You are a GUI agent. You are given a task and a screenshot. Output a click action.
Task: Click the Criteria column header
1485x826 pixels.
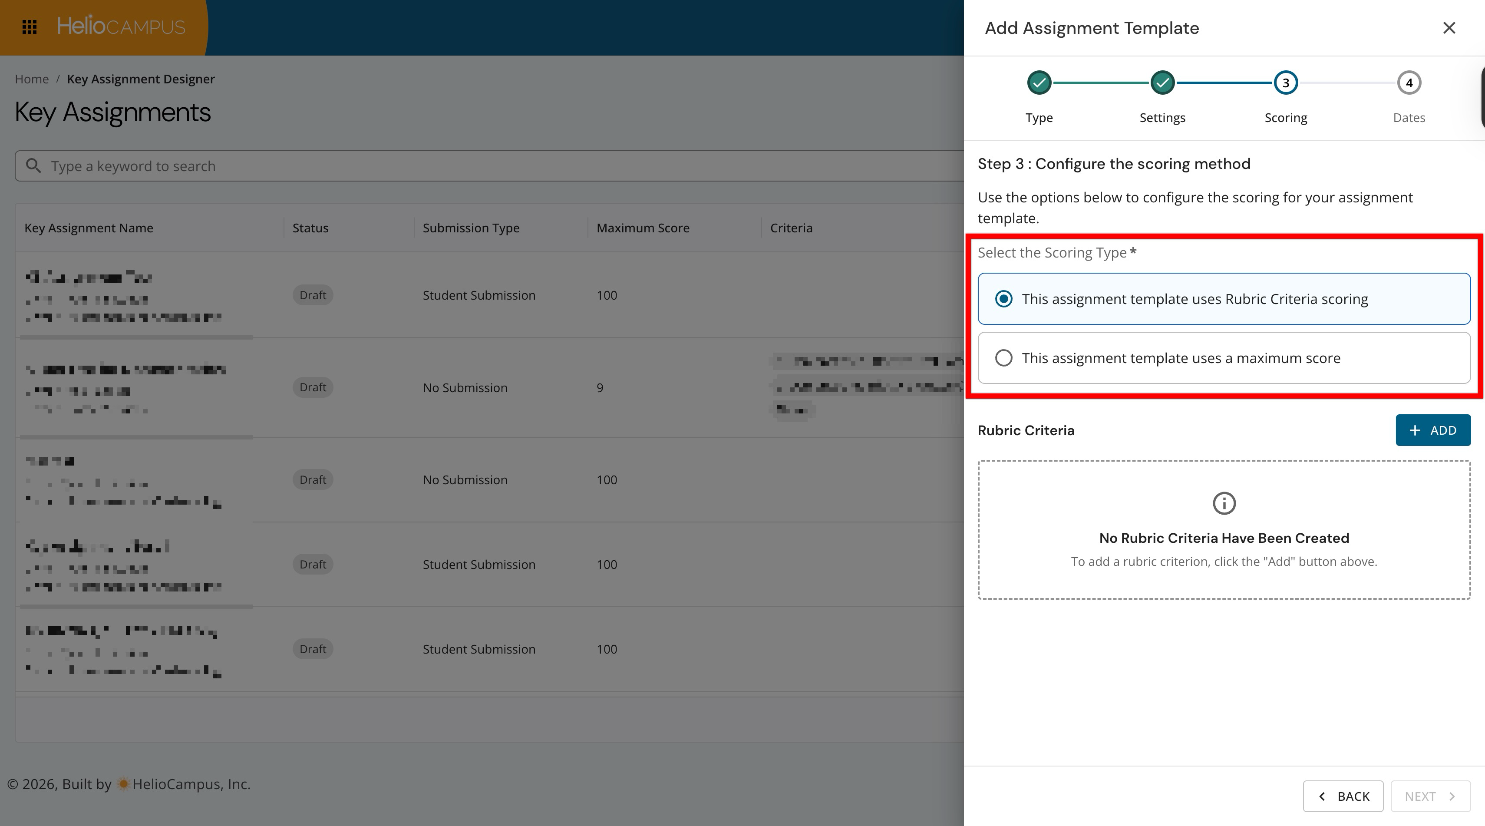click(791, 228)
